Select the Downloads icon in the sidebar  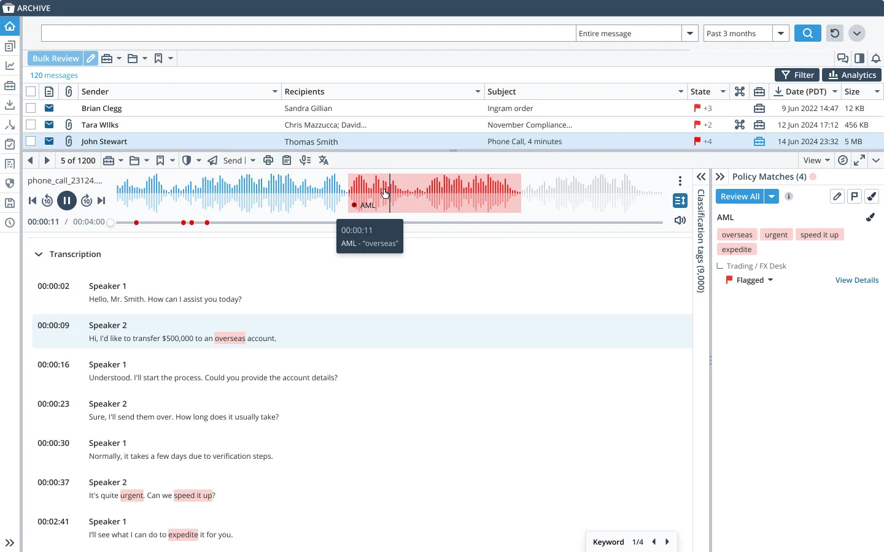click(10, 105)
